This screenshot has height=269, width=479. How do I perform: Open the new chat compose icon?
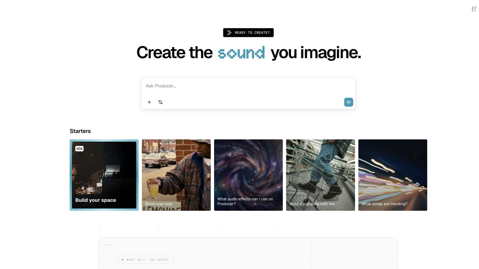coord(474,9)
